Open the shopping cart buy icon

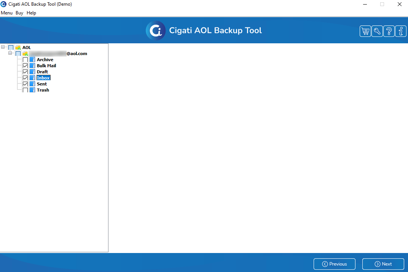365,32
